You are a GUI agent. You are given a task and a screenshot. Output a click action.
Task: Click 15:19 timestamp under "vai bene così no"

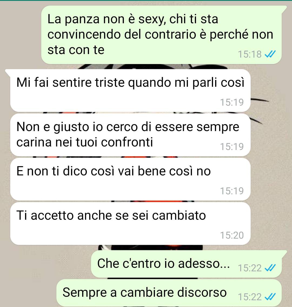point(232,191)
